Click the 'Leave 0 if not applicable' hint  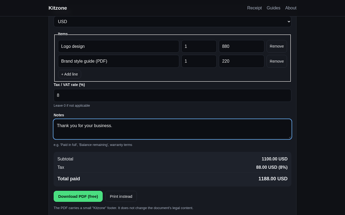tap(72, 106)
